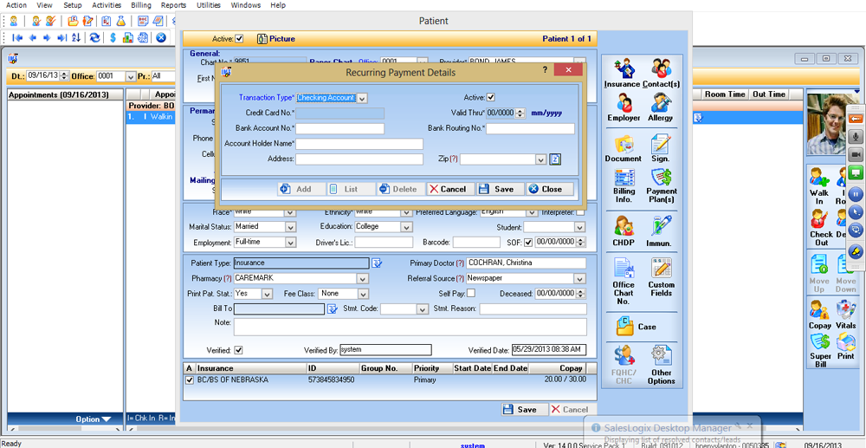Open Other Options gear icon
This screenshot has width=866, height=448.
tap(661, 366)
